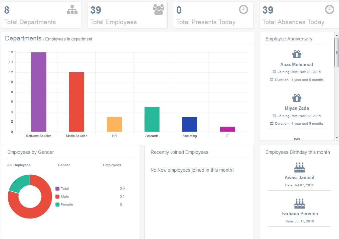Screen dimensions: 339x239
Task: Open Anas Mehmood anniversary entry
Action: pos(296,65)
